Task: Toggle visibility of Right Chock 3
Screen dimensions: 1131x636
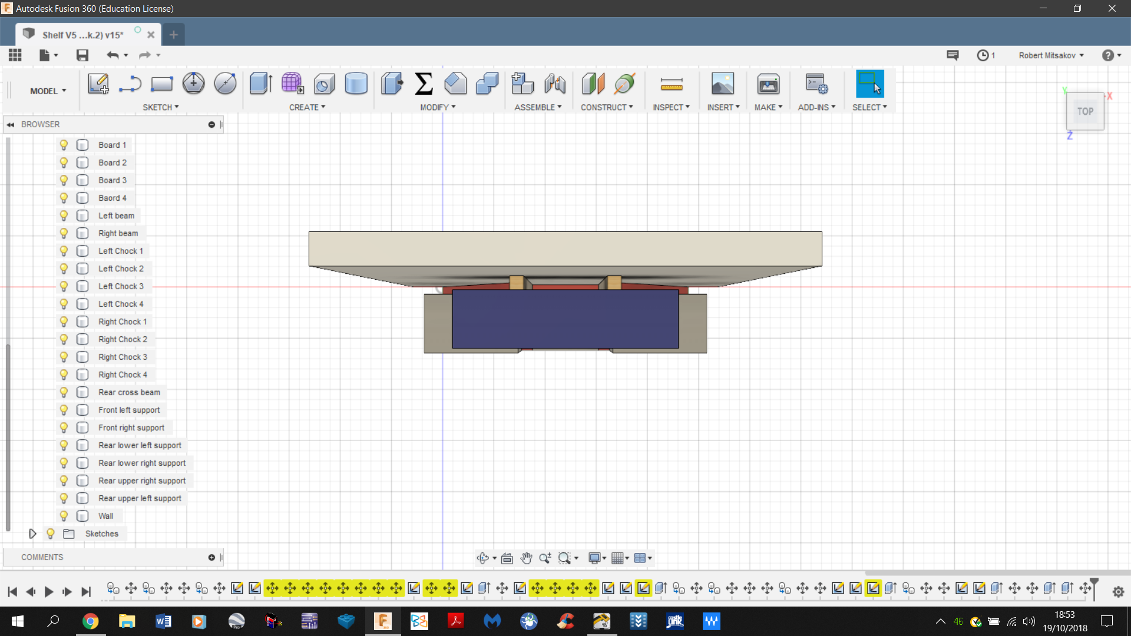Action: click(64, 357)
